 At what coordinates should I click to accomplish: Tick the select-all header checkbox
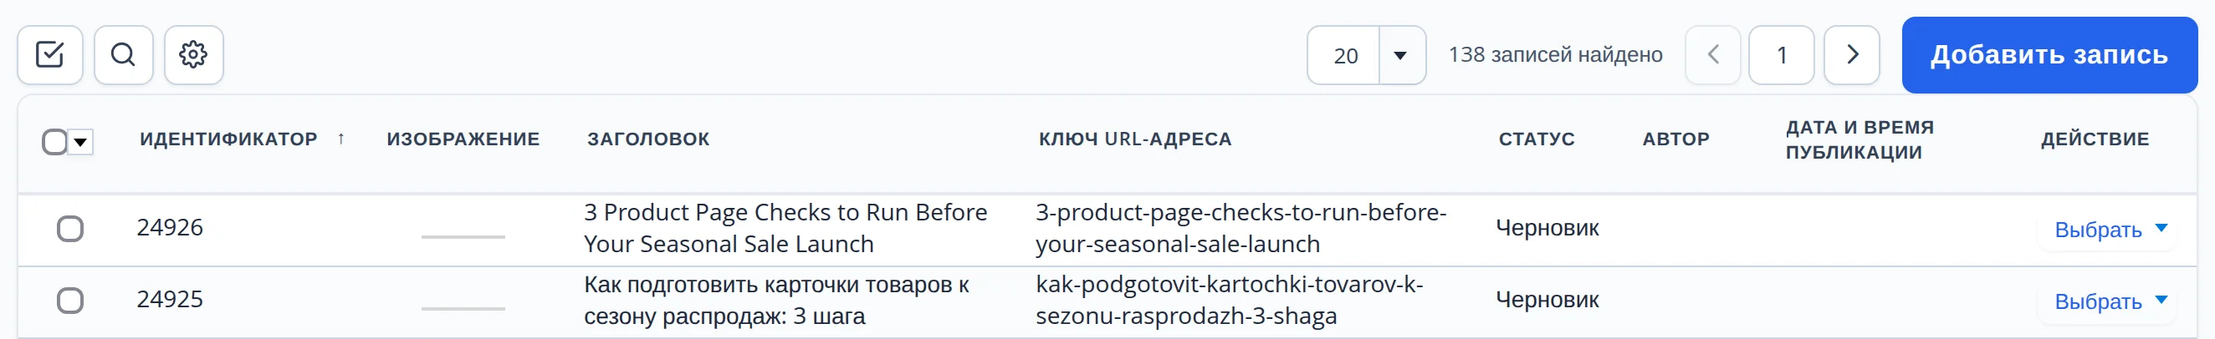(x=54, y=142)
